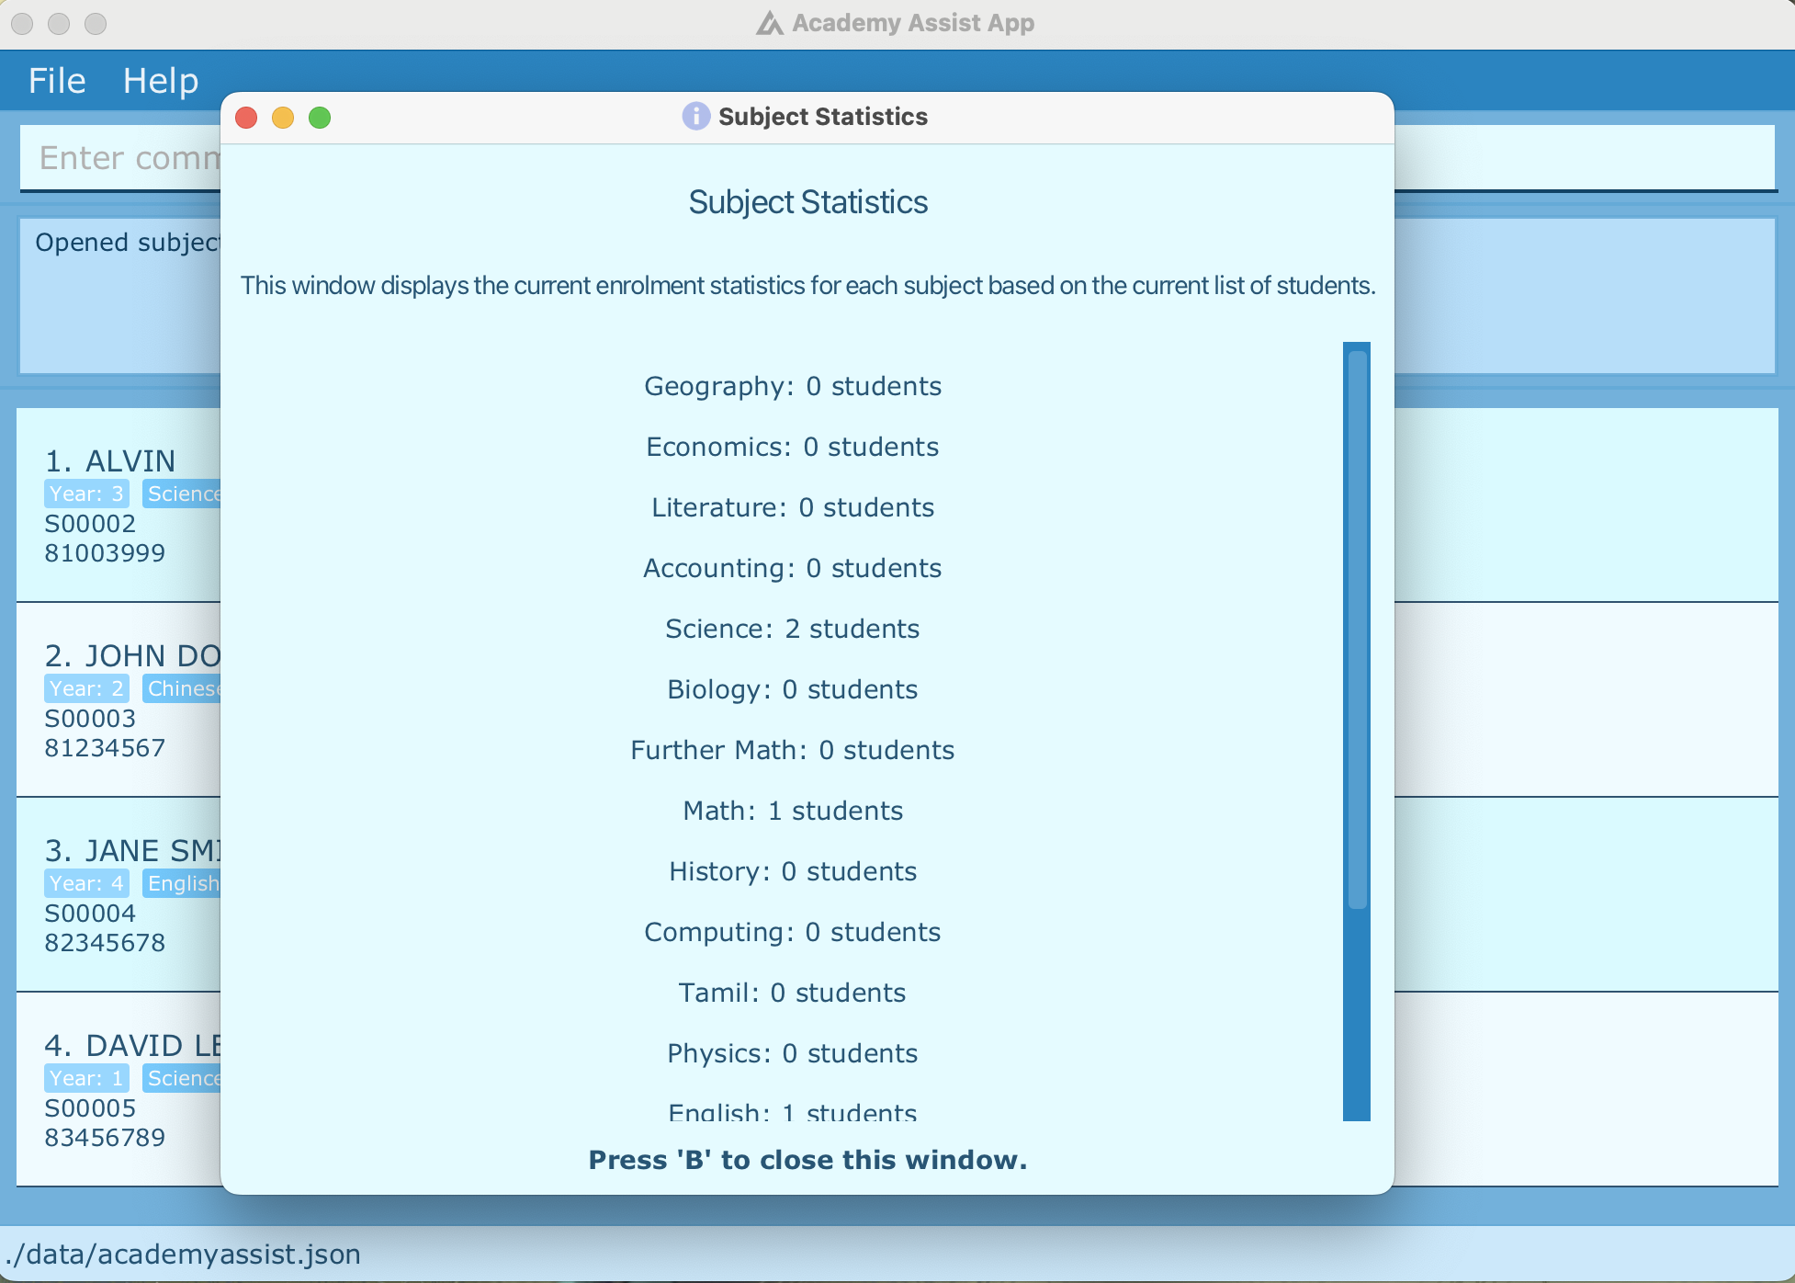This screenshot has width=1795, height=1283.
Task: Select 'Physics: 0 students' line
Action: point(793,1053)
